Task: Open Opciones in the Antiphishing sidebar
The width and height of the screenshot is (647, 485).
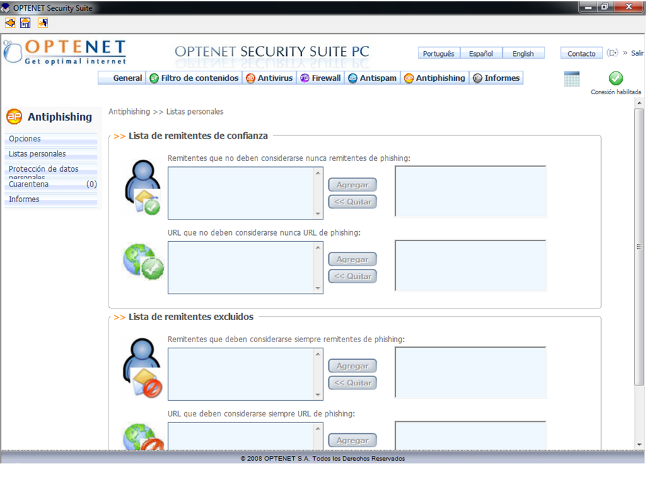Action: point(25,139)
